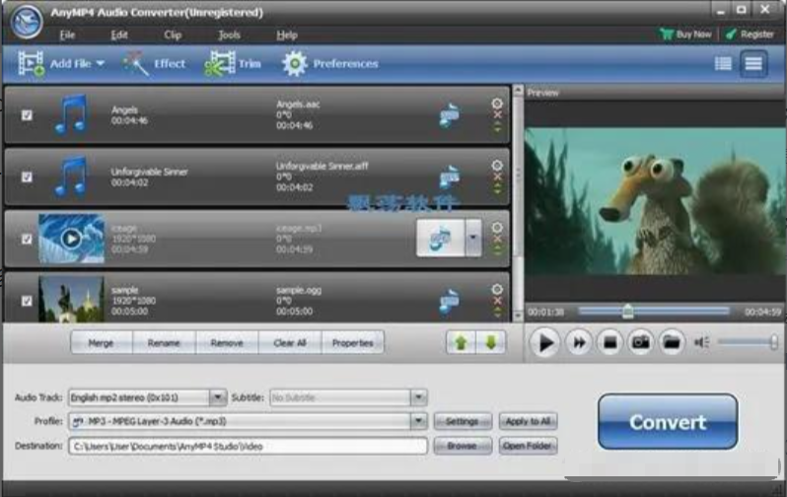787x497 pixels.
Task: Open the Clip menu
Action: tap(173, 35)
